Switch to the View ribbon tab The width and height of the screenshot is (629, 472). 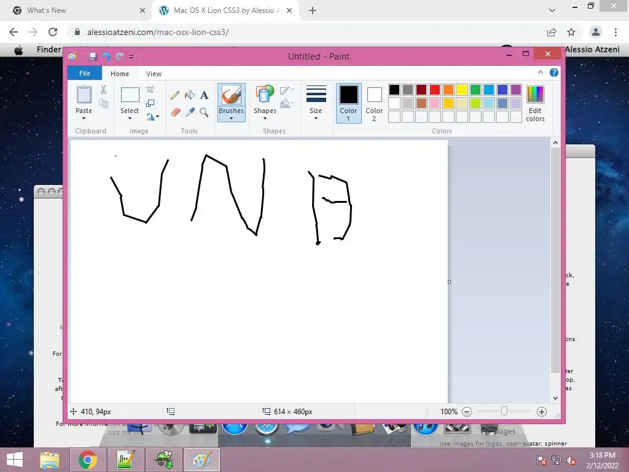154,74
